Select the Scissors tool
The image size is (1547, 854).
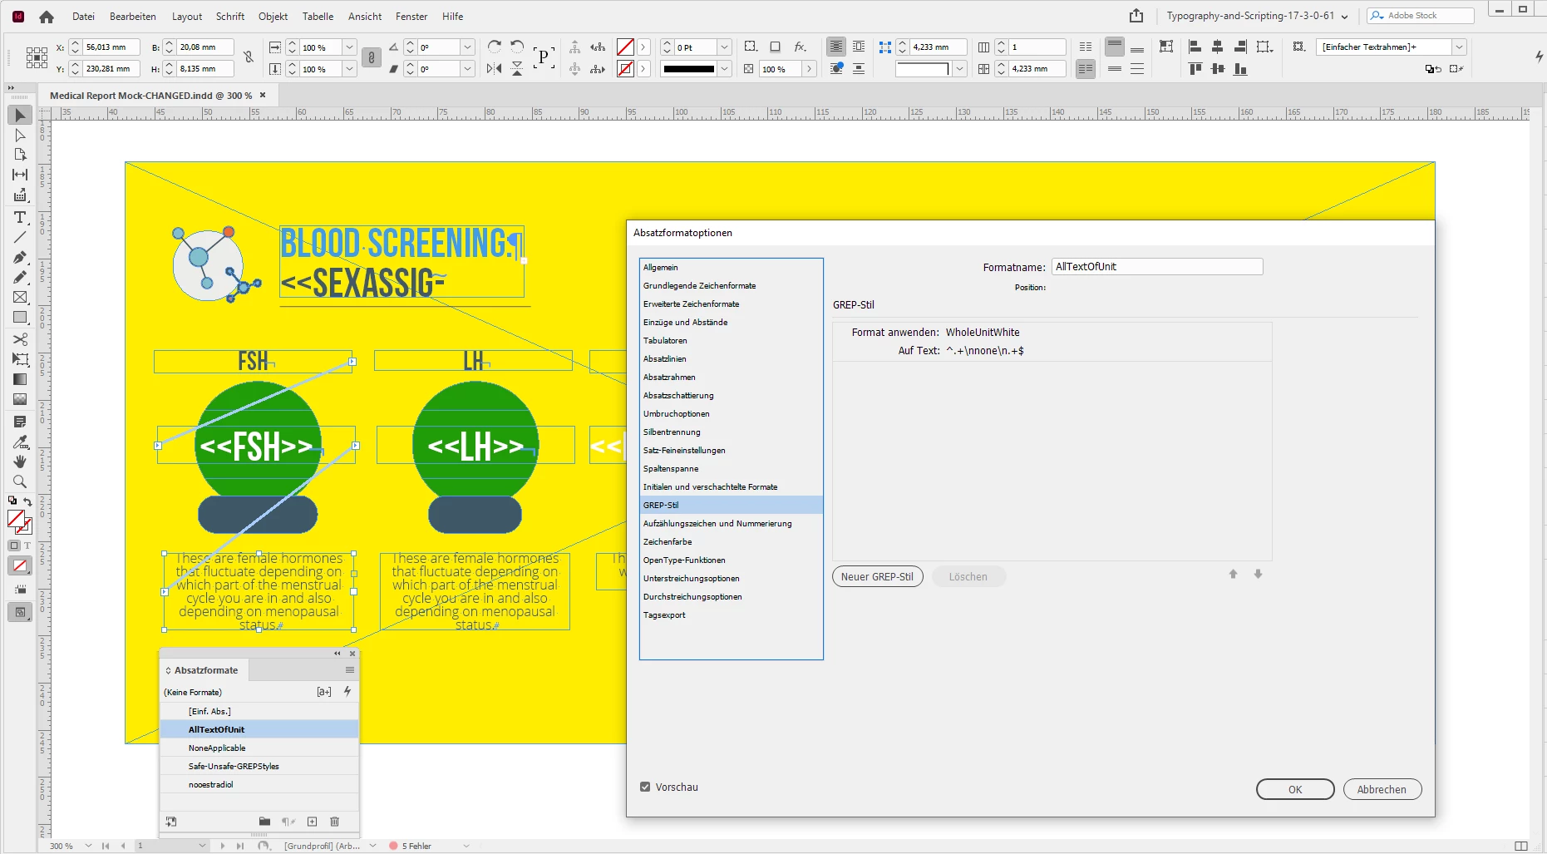[20, 339]
